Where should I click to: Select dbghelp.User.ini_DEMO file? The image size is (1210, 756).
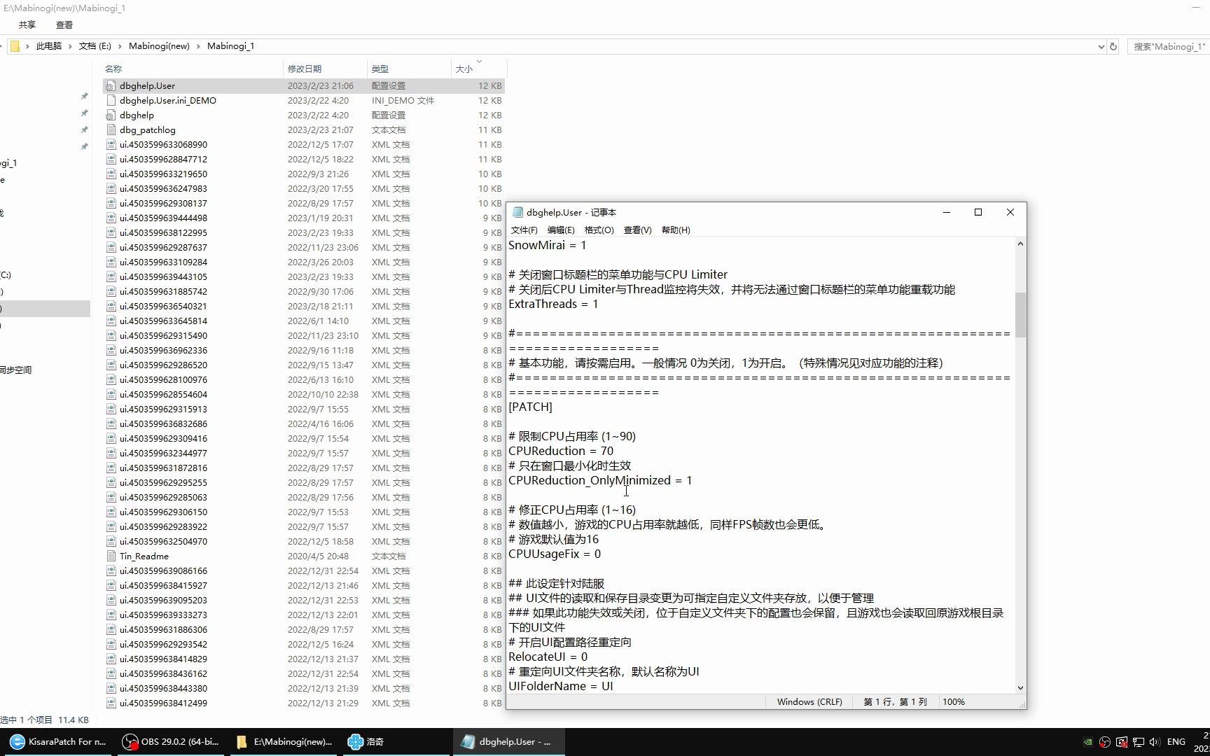[167, 100]
